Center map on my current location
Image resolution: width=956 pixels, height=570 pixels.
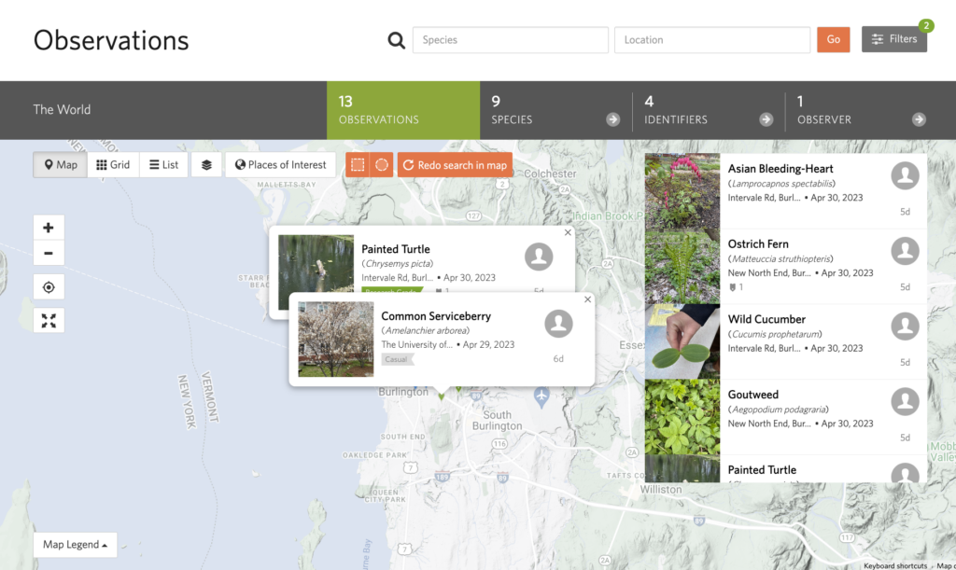[49, 287]
